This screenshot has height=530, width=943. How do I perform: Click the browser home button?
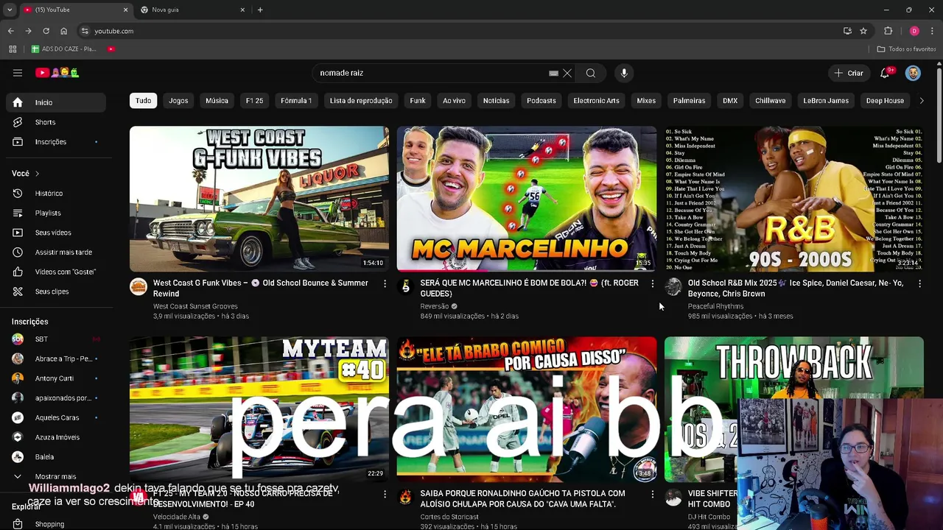coord(63,31)
